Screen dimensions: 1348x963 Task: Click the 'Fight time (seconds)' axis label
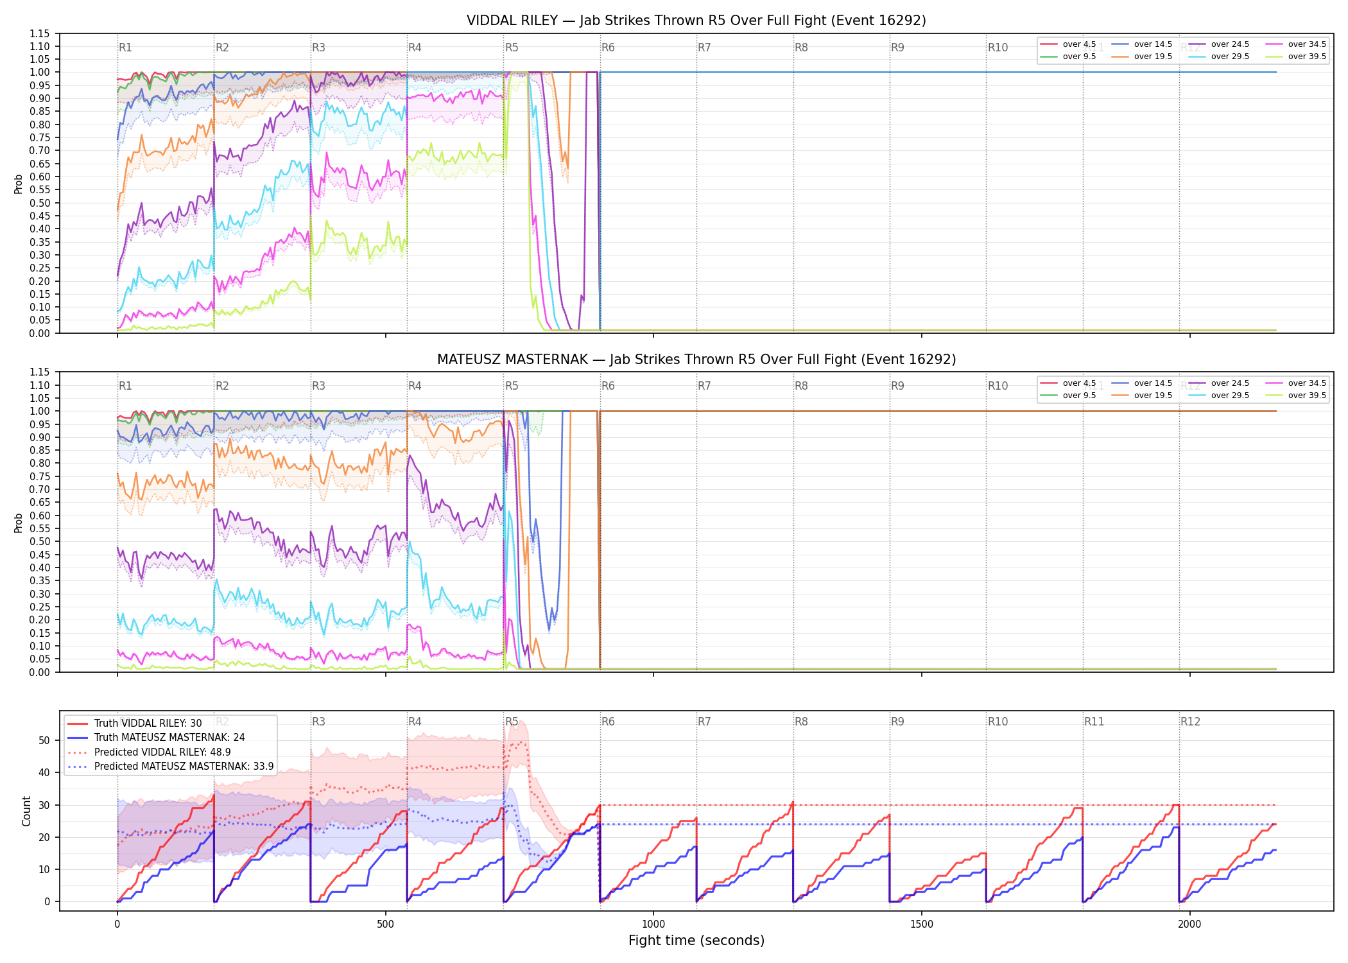coord(696,941)
